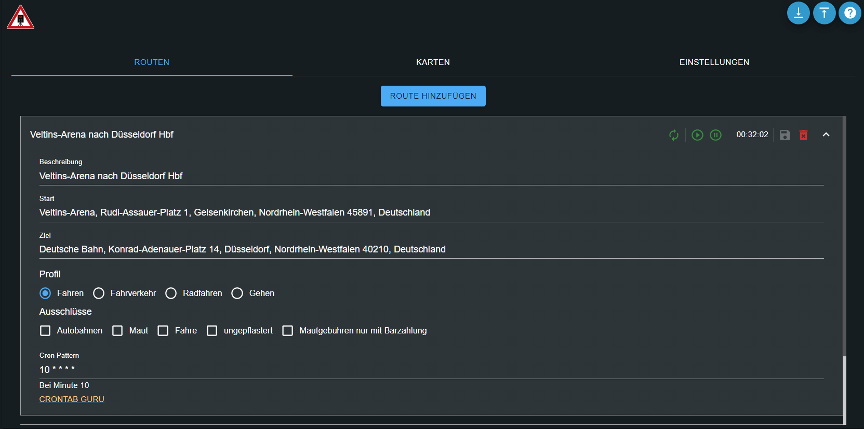Switch to the KARTEN tab
The height and width of the screenshot is (429, 864).
433,62
